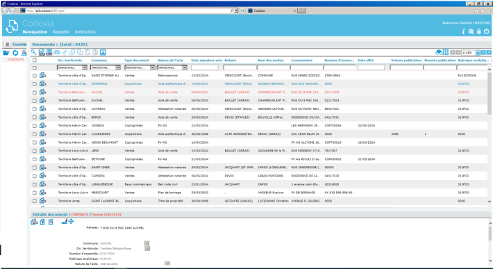Toggle the select-all checkbox in header row

pos(35,60)
